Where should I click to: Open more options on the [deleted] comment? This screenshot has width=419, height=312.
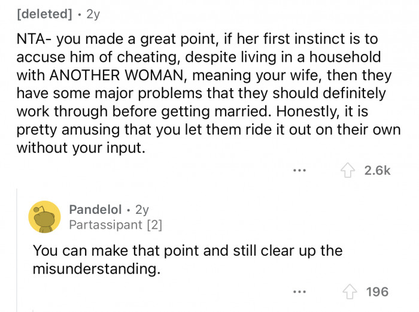[299, 171]
